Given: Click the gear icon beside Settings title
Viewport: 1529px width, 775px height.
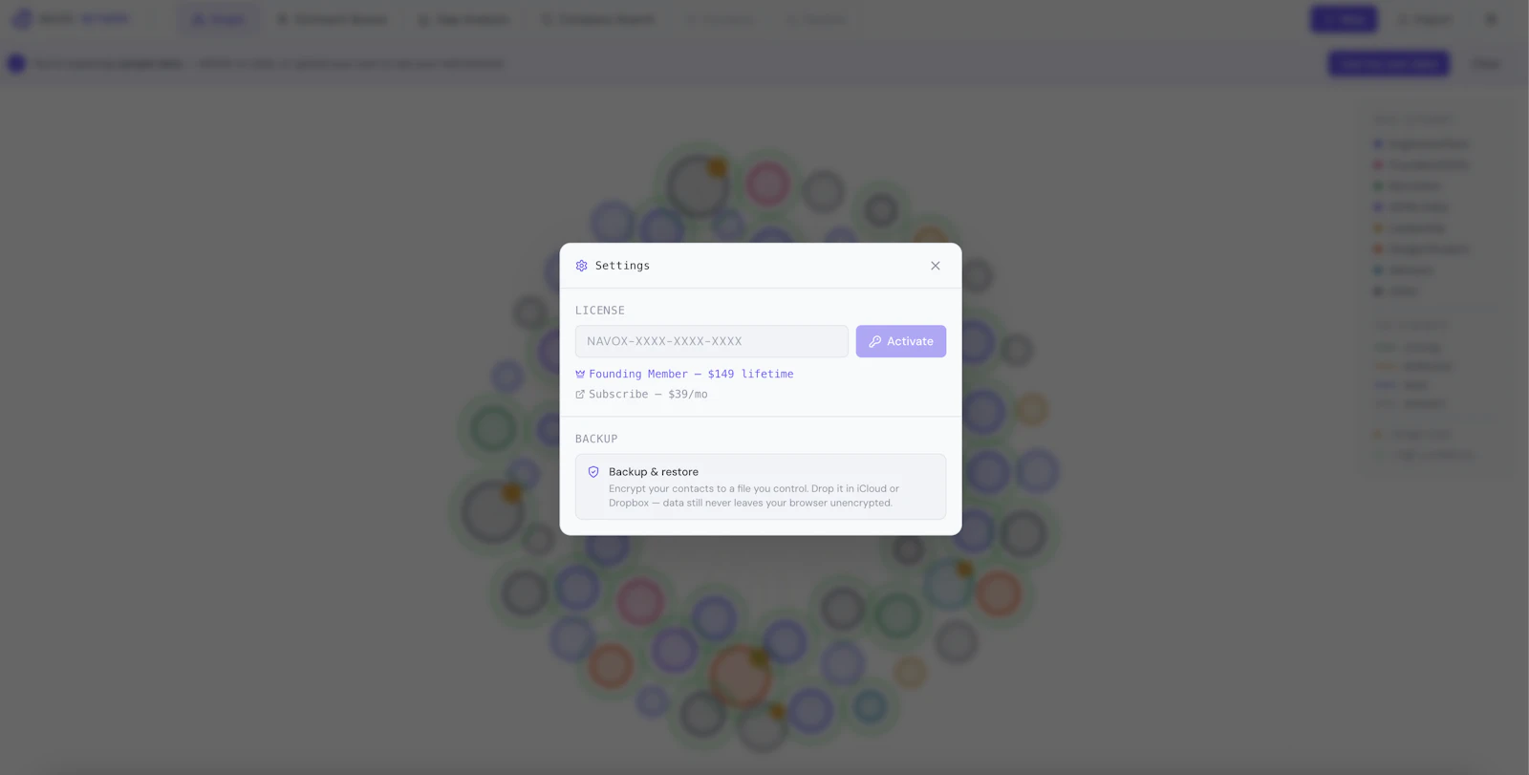Looking at the screenshot, I should click(x=582, y=266).
